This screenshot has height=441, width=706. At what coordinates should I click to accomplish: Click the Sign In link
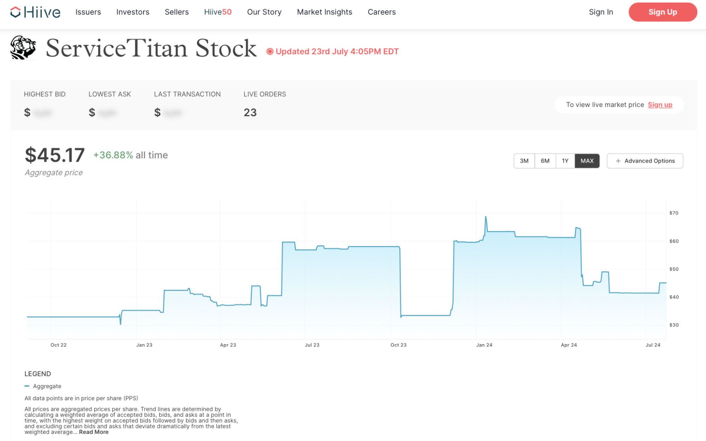point(601,12)
